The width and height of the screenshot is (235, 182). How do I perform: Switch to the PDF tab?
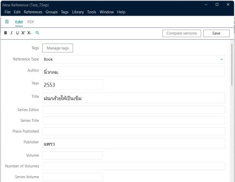(x=31, y=22)
